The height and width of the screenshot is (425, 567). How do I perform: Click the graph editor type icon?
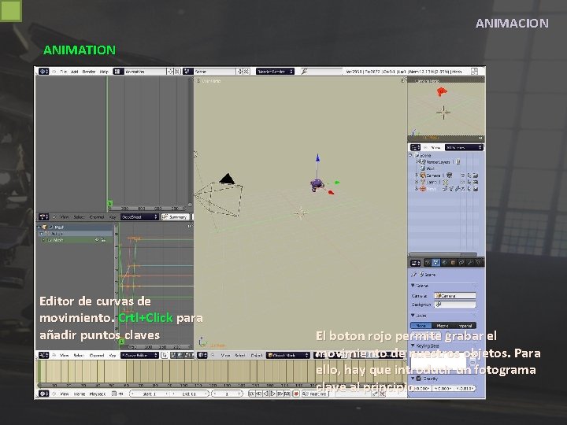coord(44,355)
